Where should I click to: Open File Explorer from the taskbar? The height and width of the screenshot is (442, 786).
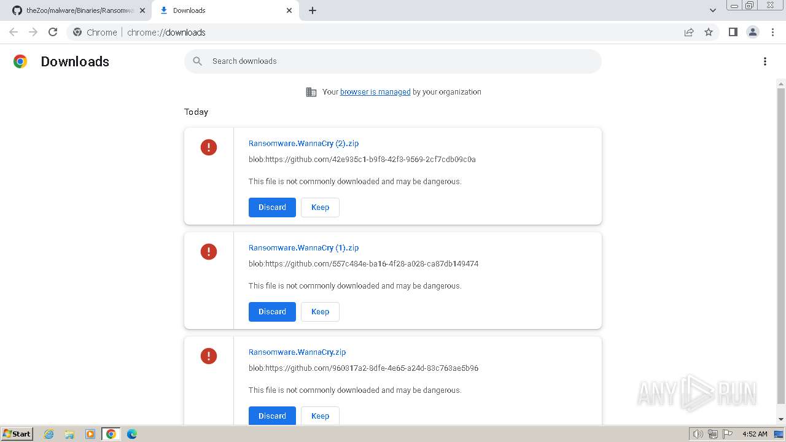click(69, 434)
